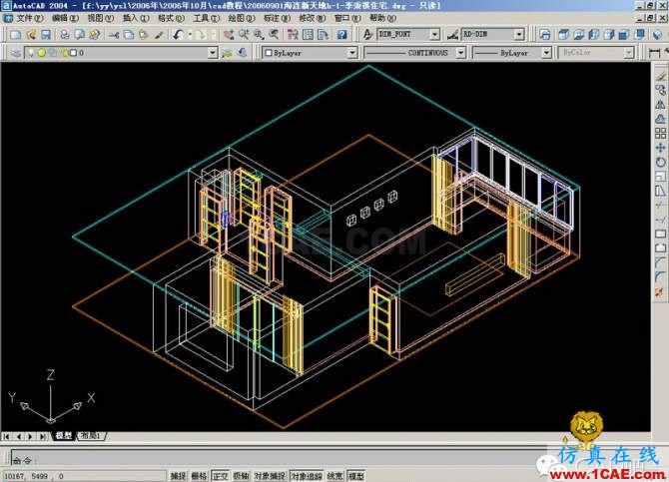Screen dimensions: 669x482
Task: Click Make Object's Layer Current icon
Action: click(228, 53)
